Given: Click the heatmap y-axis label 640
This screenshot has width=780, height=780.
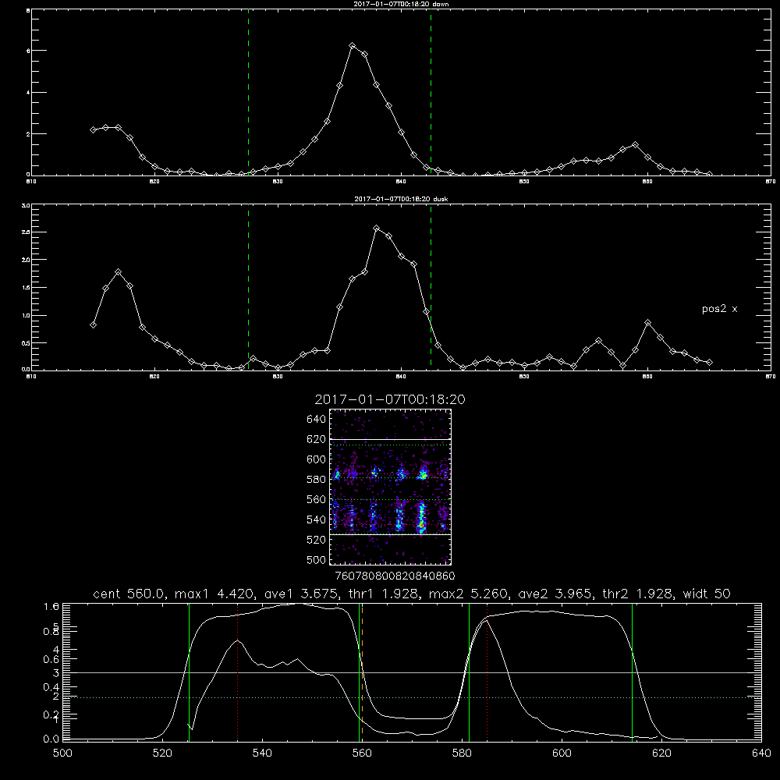Looking at the screenshot, I should click(317, 420).
